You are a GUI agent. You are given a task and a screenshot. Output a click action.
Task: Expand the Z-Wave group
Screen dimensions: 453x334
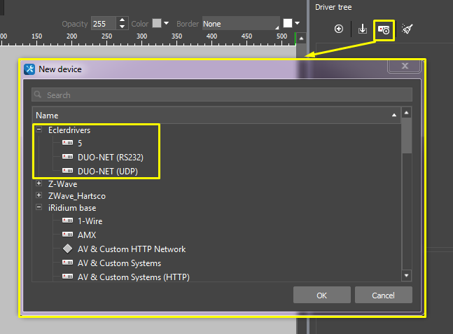(x=39, y=183)
